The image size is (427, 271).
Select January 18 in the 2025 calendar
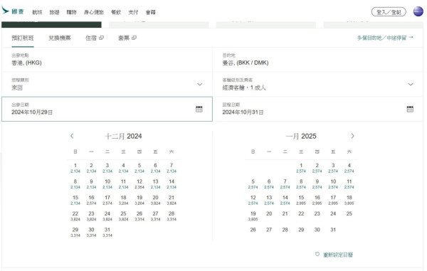point(349,200)
